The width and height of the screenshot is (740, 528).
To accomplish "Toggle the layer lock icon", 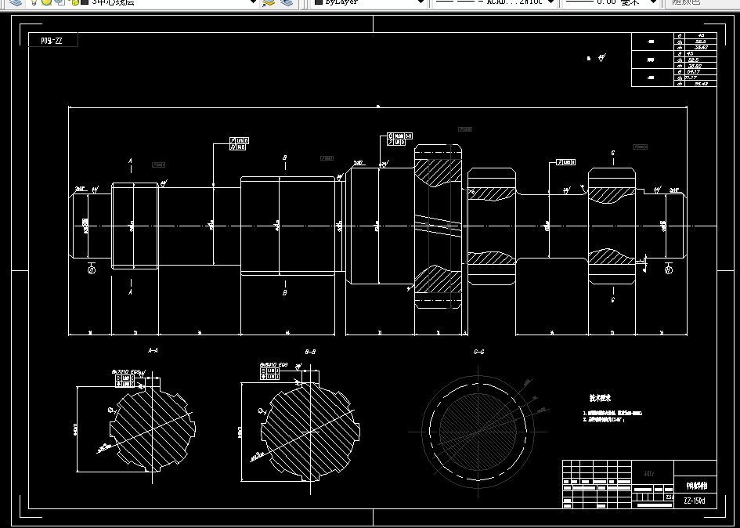I will tap(74, 2).
